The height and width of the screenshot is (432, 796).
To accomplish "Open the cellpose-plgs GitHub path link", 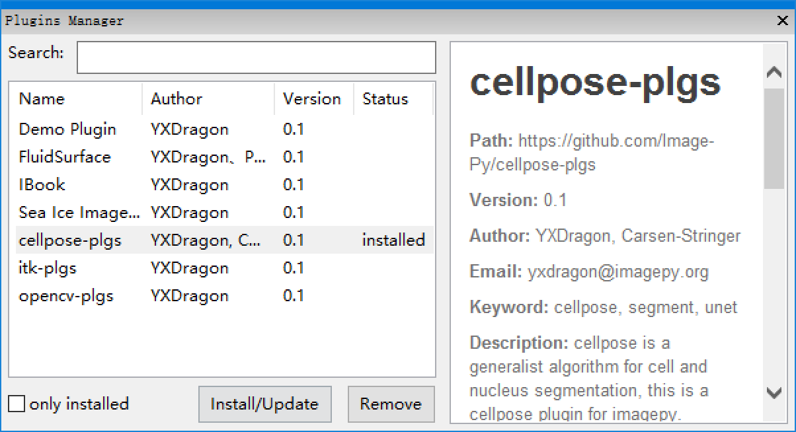I will [x=592, y=153].
